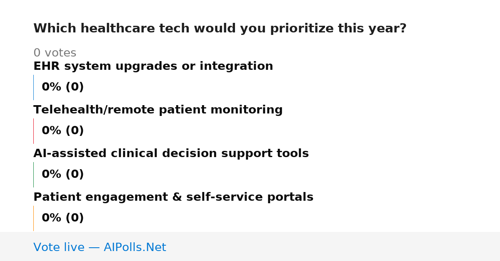The height and width of the screenshot is (261, 500).
Task: Click the orange bar under Patient engagement
Action: (33, 218)
